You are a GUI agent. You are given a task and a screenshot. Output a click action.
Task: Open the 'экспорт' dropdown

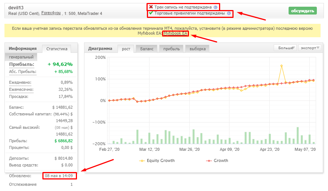click(310, 48)
